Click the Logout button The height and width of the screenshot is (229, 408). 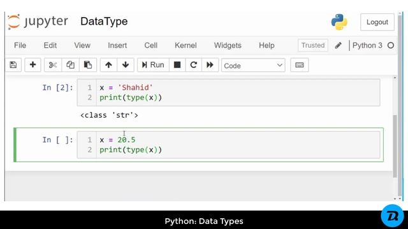tap(377, 22)
